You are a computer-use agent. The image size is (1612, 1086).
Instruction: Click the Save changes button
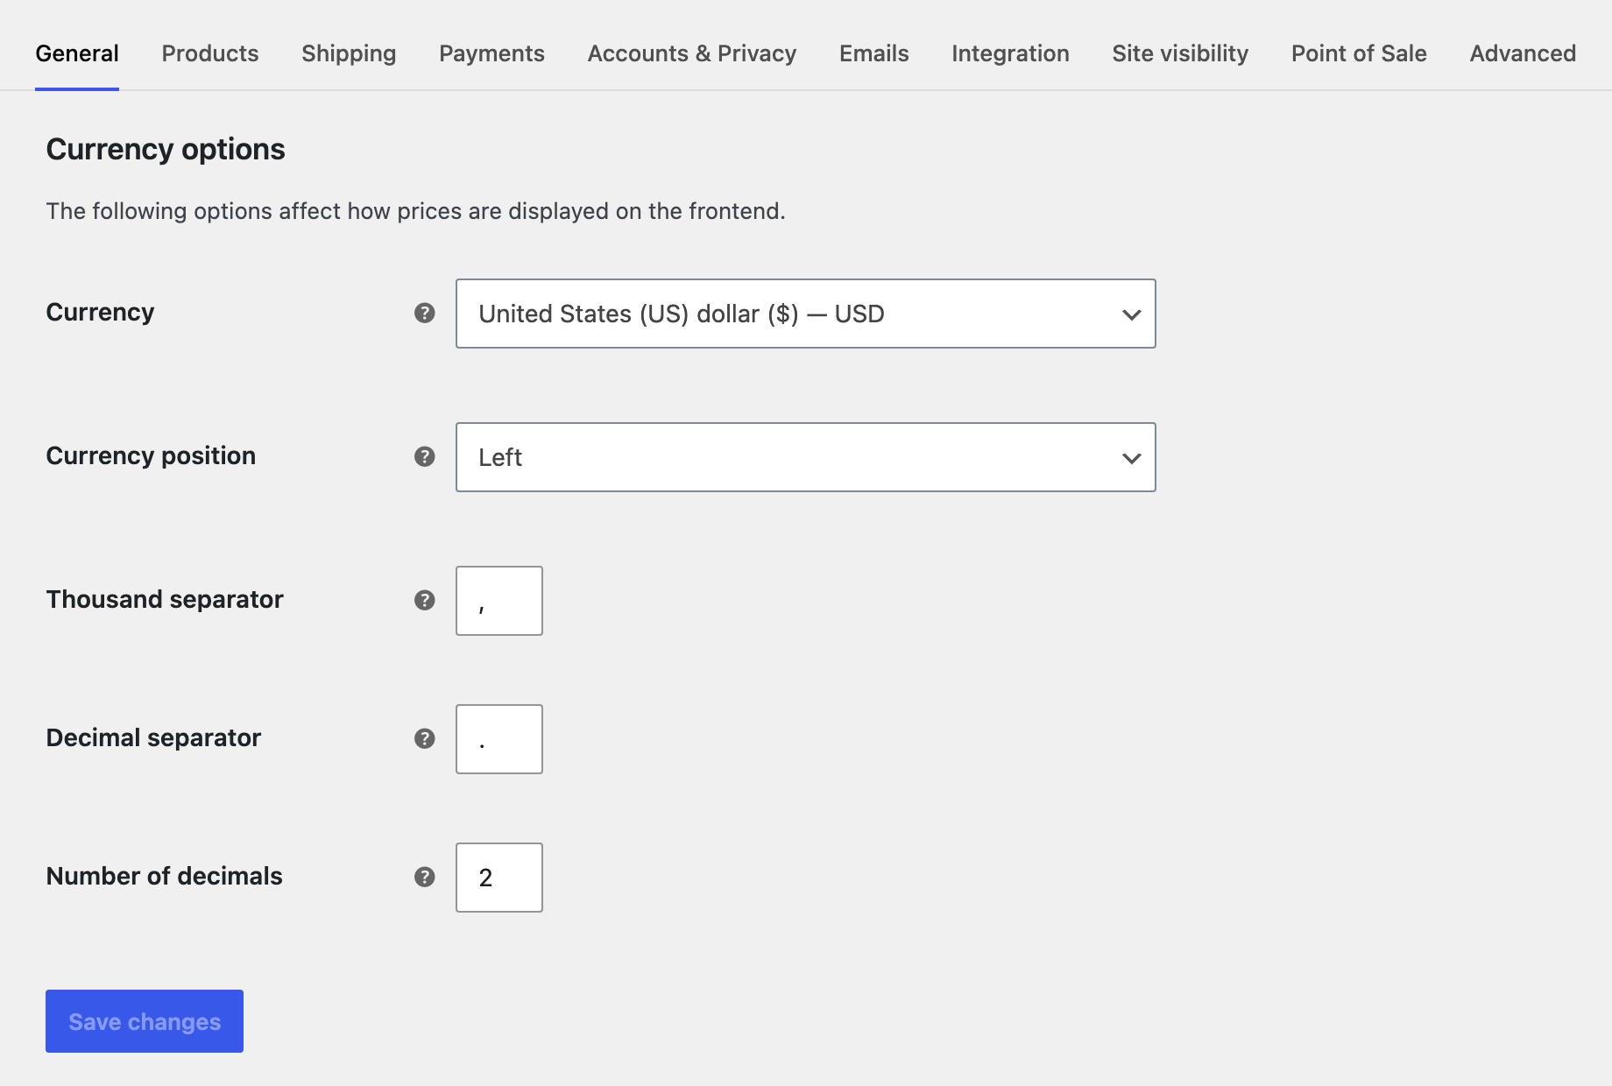pyautogui.click(x=145, y=1021)
